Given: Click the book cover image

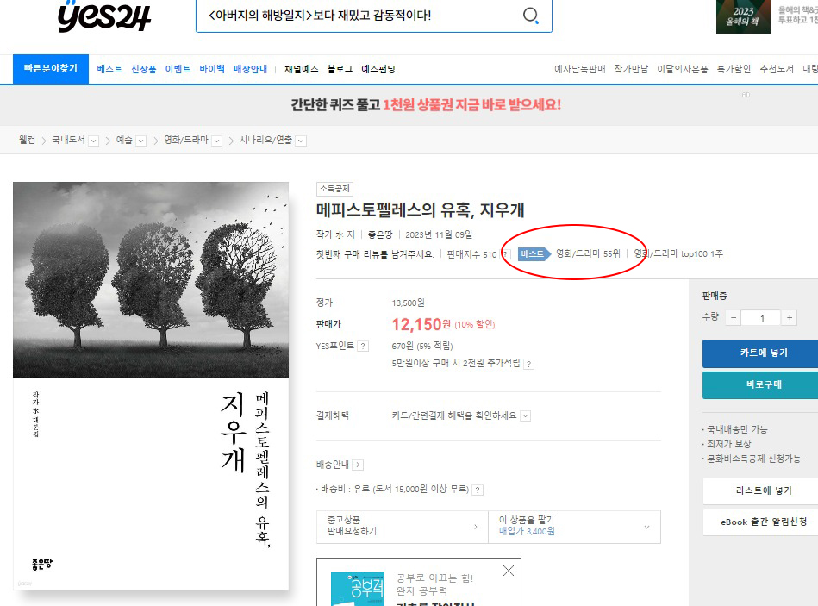Looking at the screenshot, I should pos(151,386).
